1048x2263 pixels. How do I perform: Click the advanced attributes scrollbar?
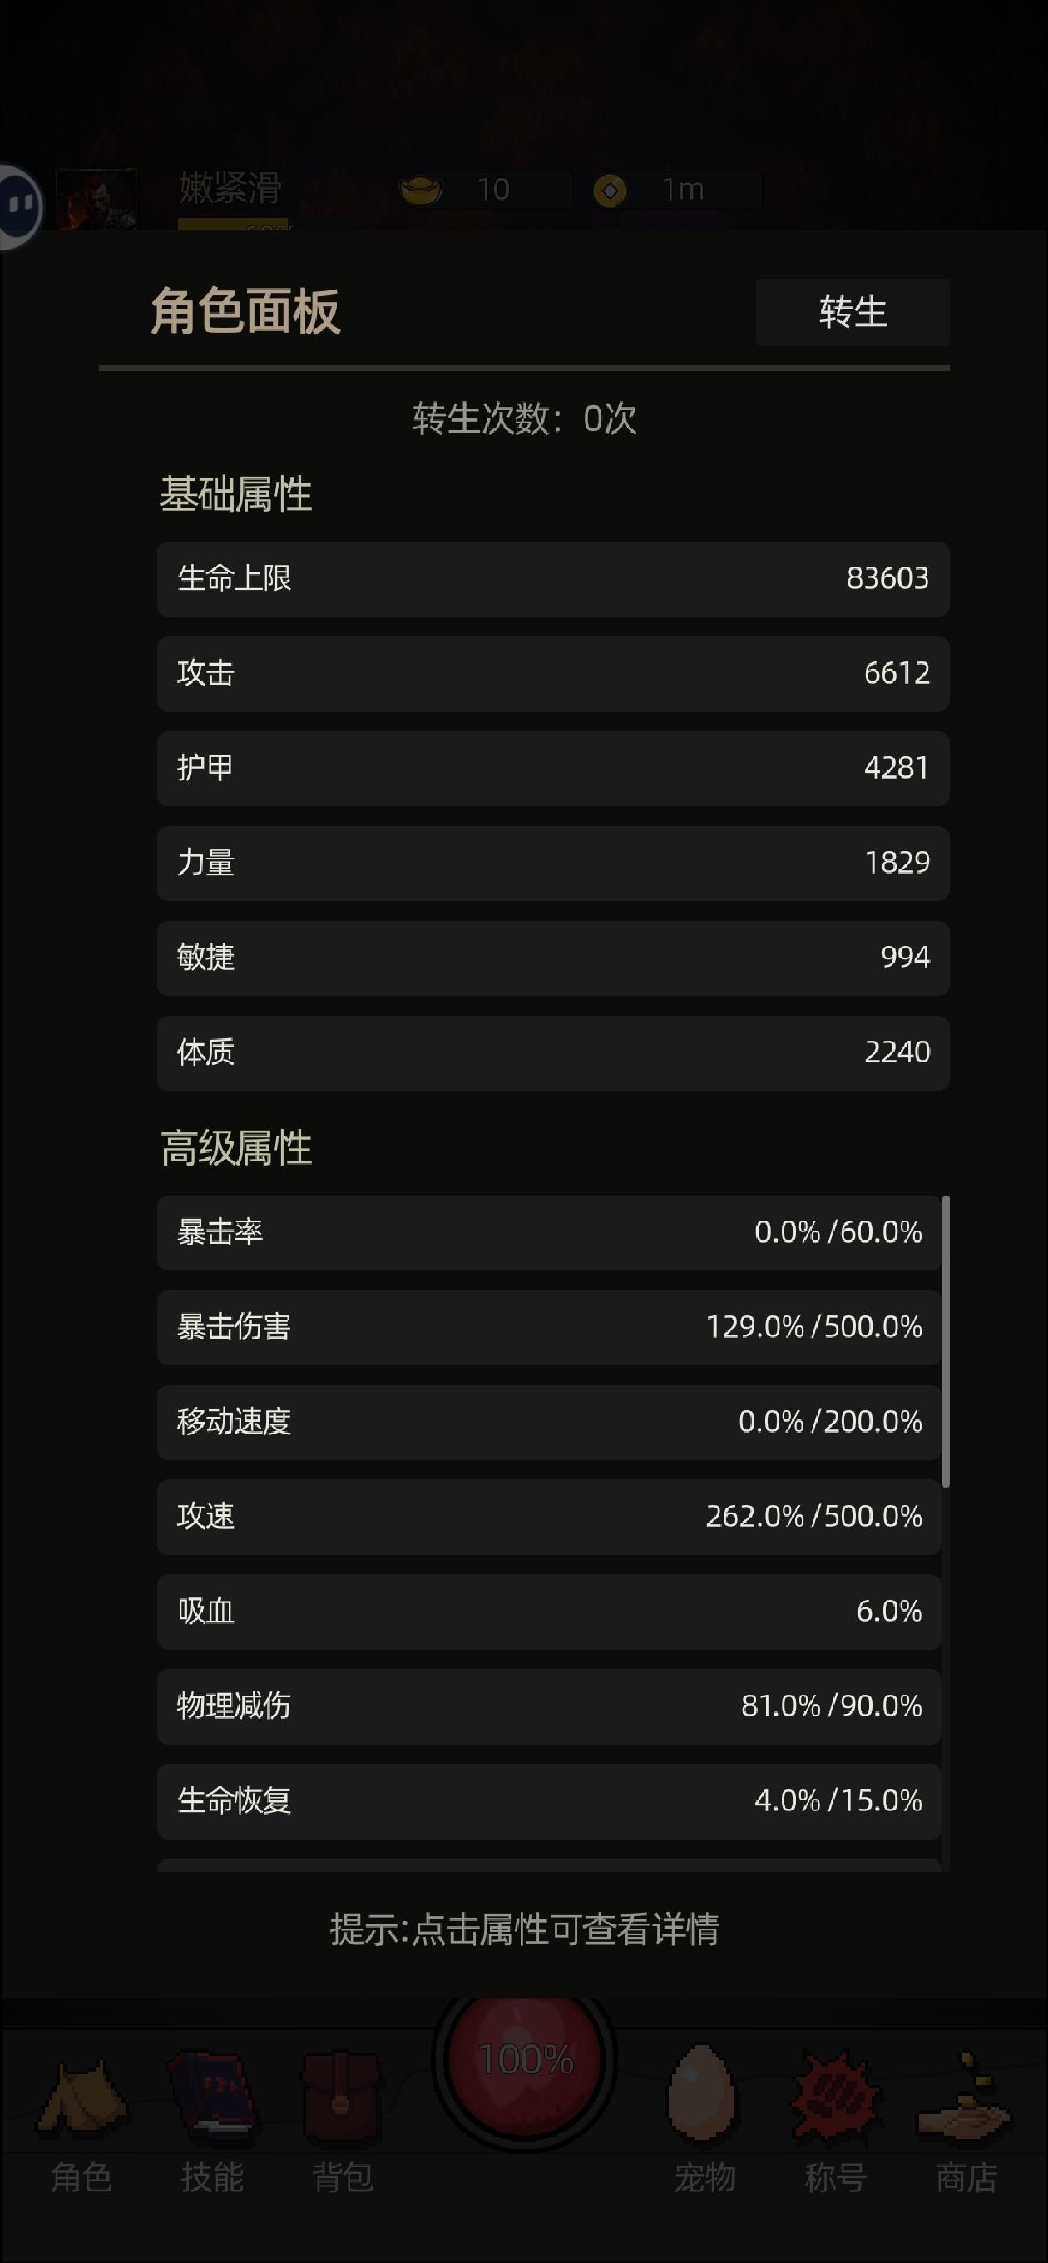click(945, 1340)
